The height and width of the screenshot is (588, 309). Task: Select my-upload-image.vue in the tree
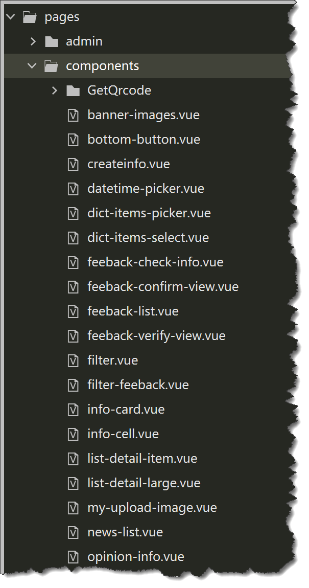[x=152, y=508]
